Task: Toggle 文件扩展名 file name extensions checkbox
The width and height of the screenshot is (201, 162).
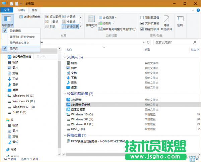Action: click(142, 23)
